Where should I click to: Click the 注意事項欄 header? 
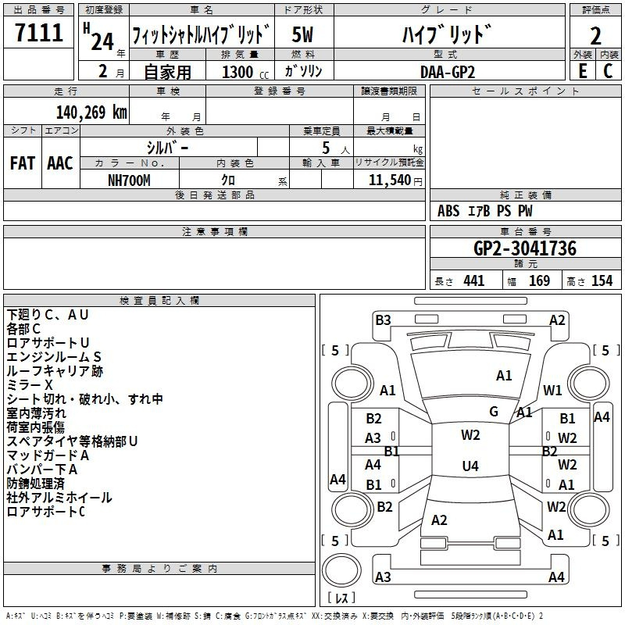(214, 231)
